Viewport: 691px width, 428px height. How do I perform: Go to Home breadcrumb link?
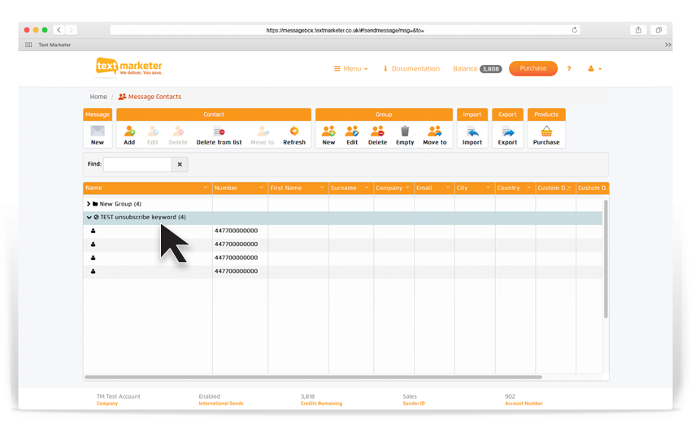[x=98, y=97]
